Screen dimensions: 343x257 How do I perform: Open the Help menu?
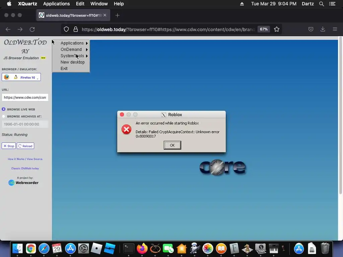pos(119,4)
